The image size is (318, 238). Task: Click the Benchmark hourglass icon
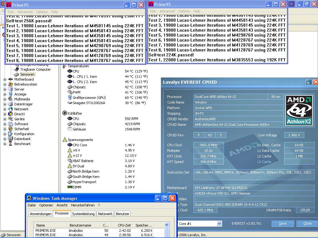(x=11, y=144)
